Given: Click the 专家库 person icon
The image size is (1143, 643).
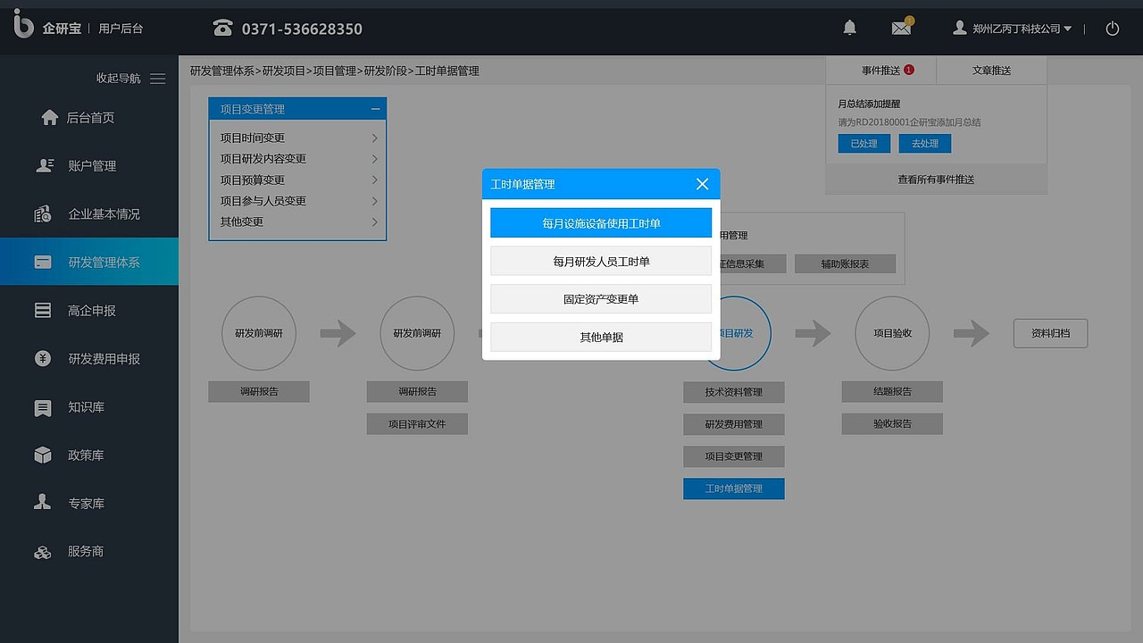Looking at the screenshot, I should click(x=43, y=503).
